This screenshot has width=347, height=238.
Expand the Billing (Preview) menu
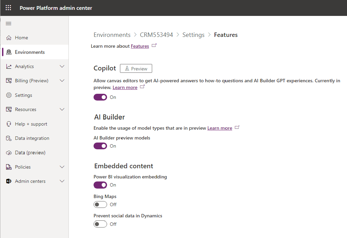[62, 81]
